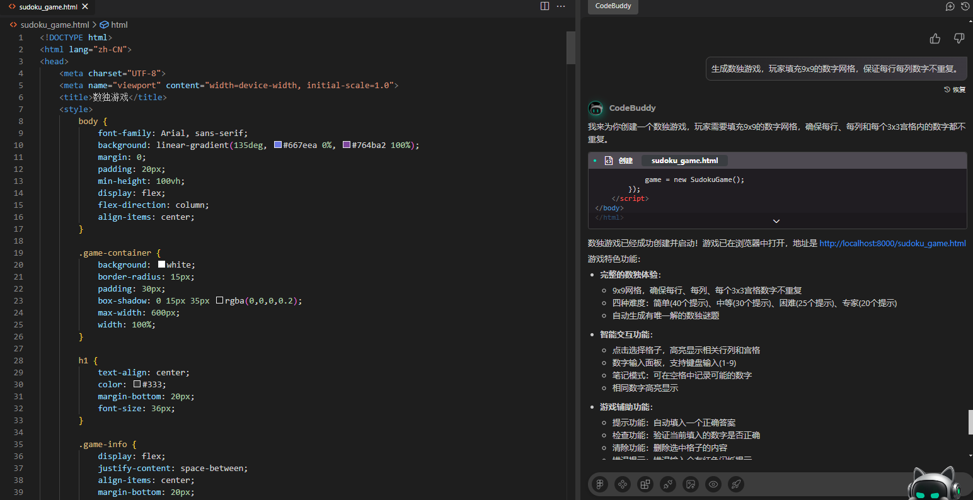Launch the rocket deploy tool
The height and width of the screenshot is (500, 973).
[x=735, y=484]
